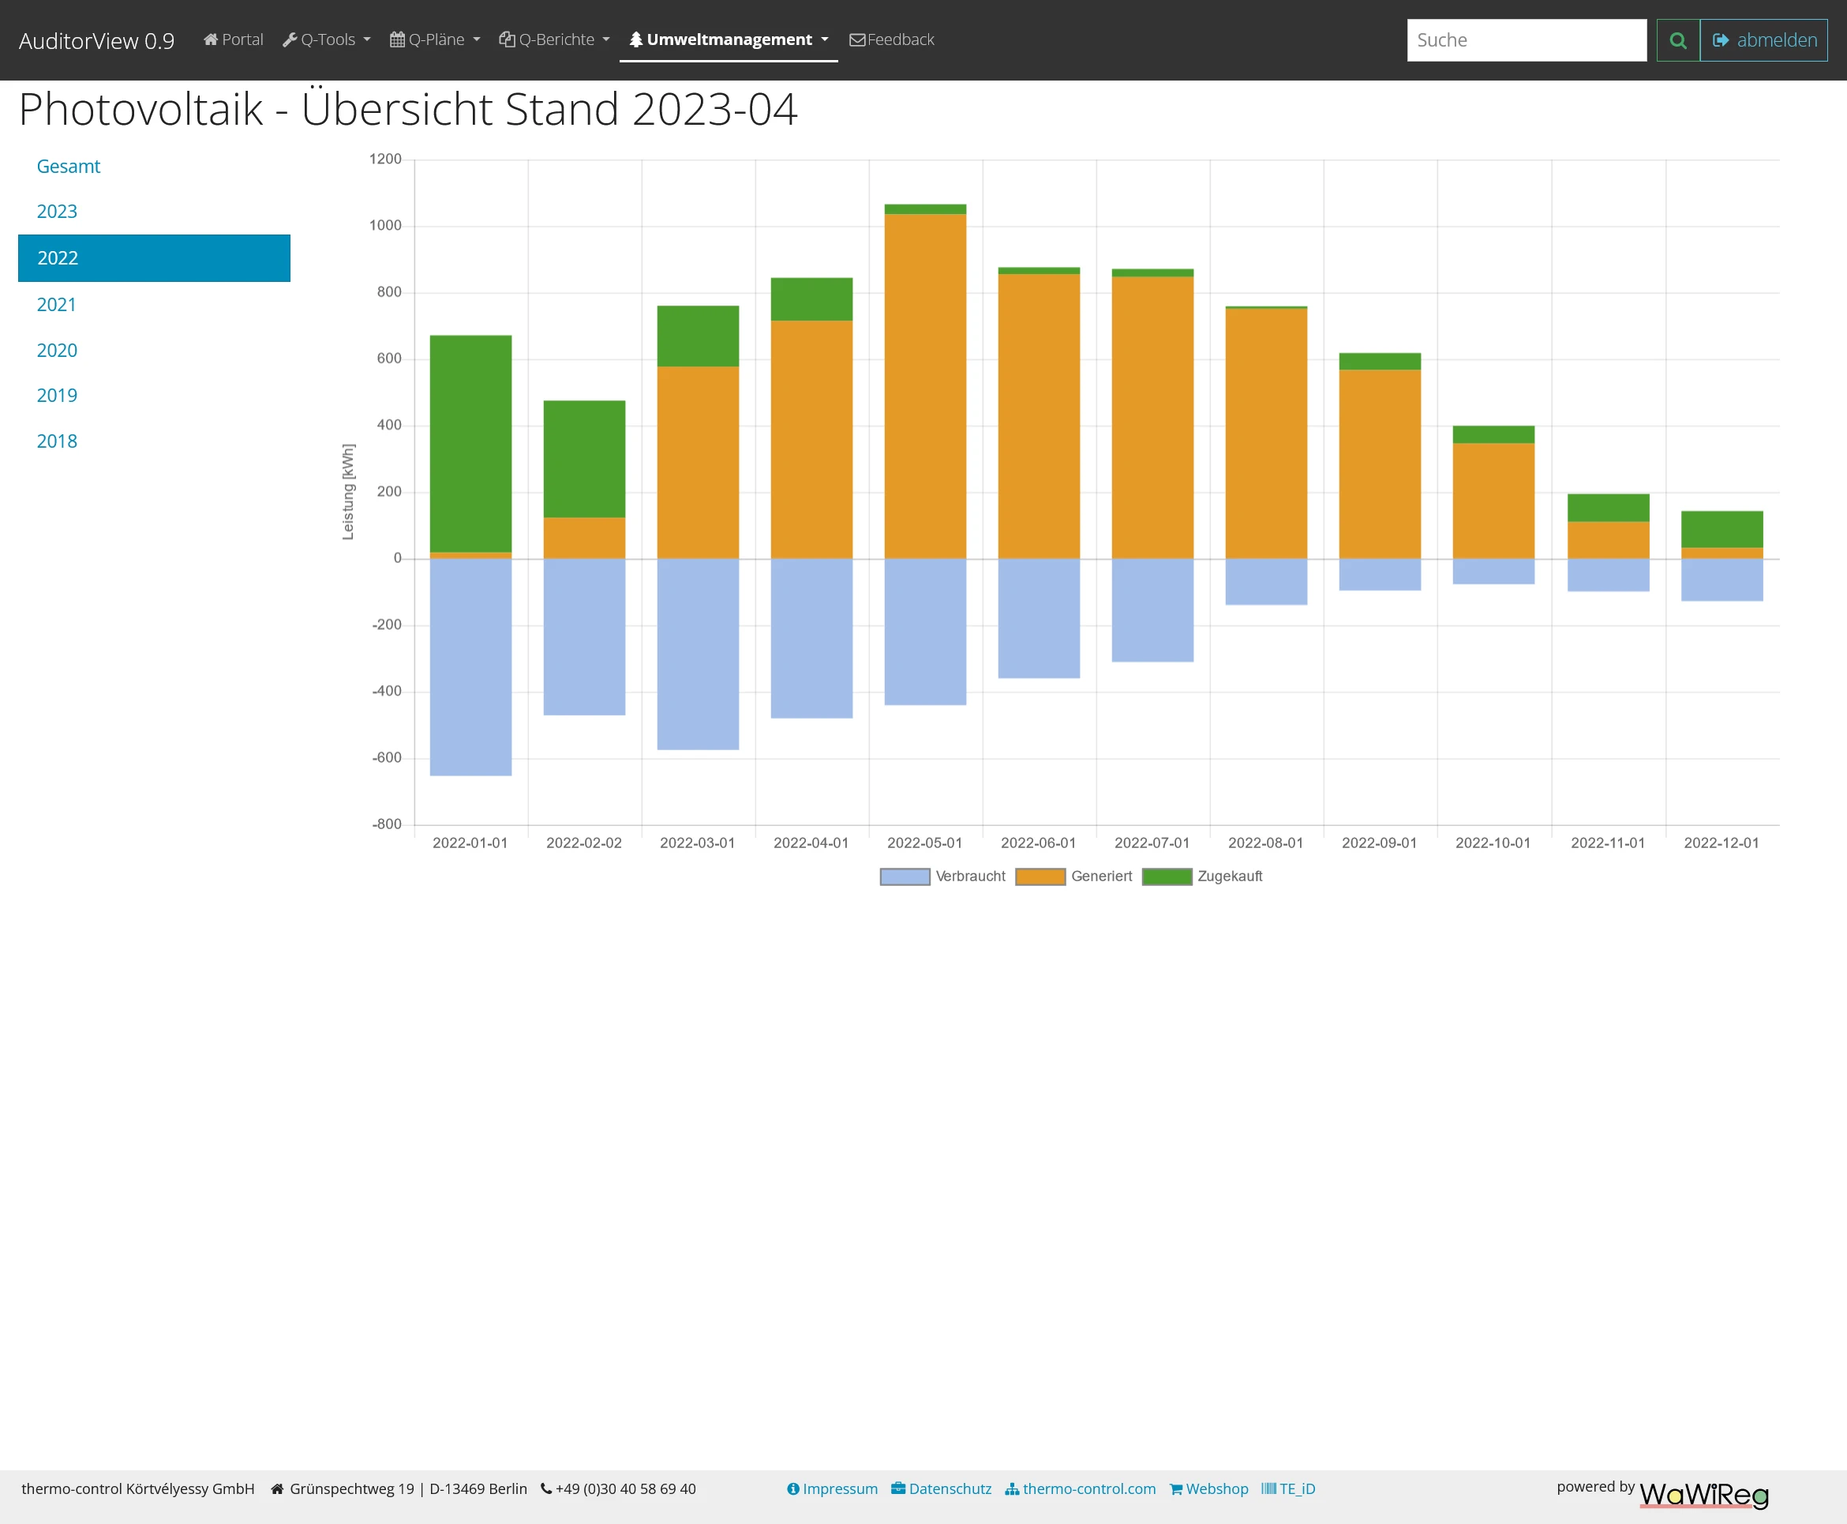
Task: Click the y-axis value -800
Action: coord(386,824)
